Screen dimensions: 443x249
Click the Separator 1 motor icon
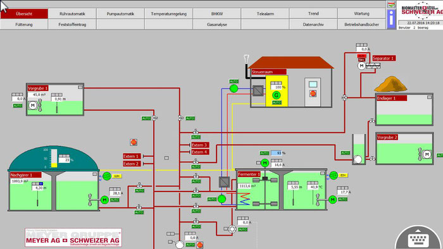pos(361,66)
